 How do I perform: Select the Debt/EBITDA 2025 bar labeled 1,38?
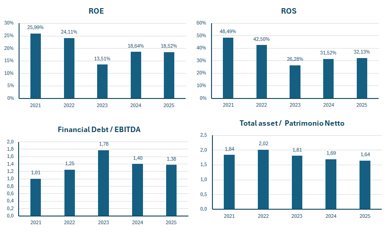(171, 190)
